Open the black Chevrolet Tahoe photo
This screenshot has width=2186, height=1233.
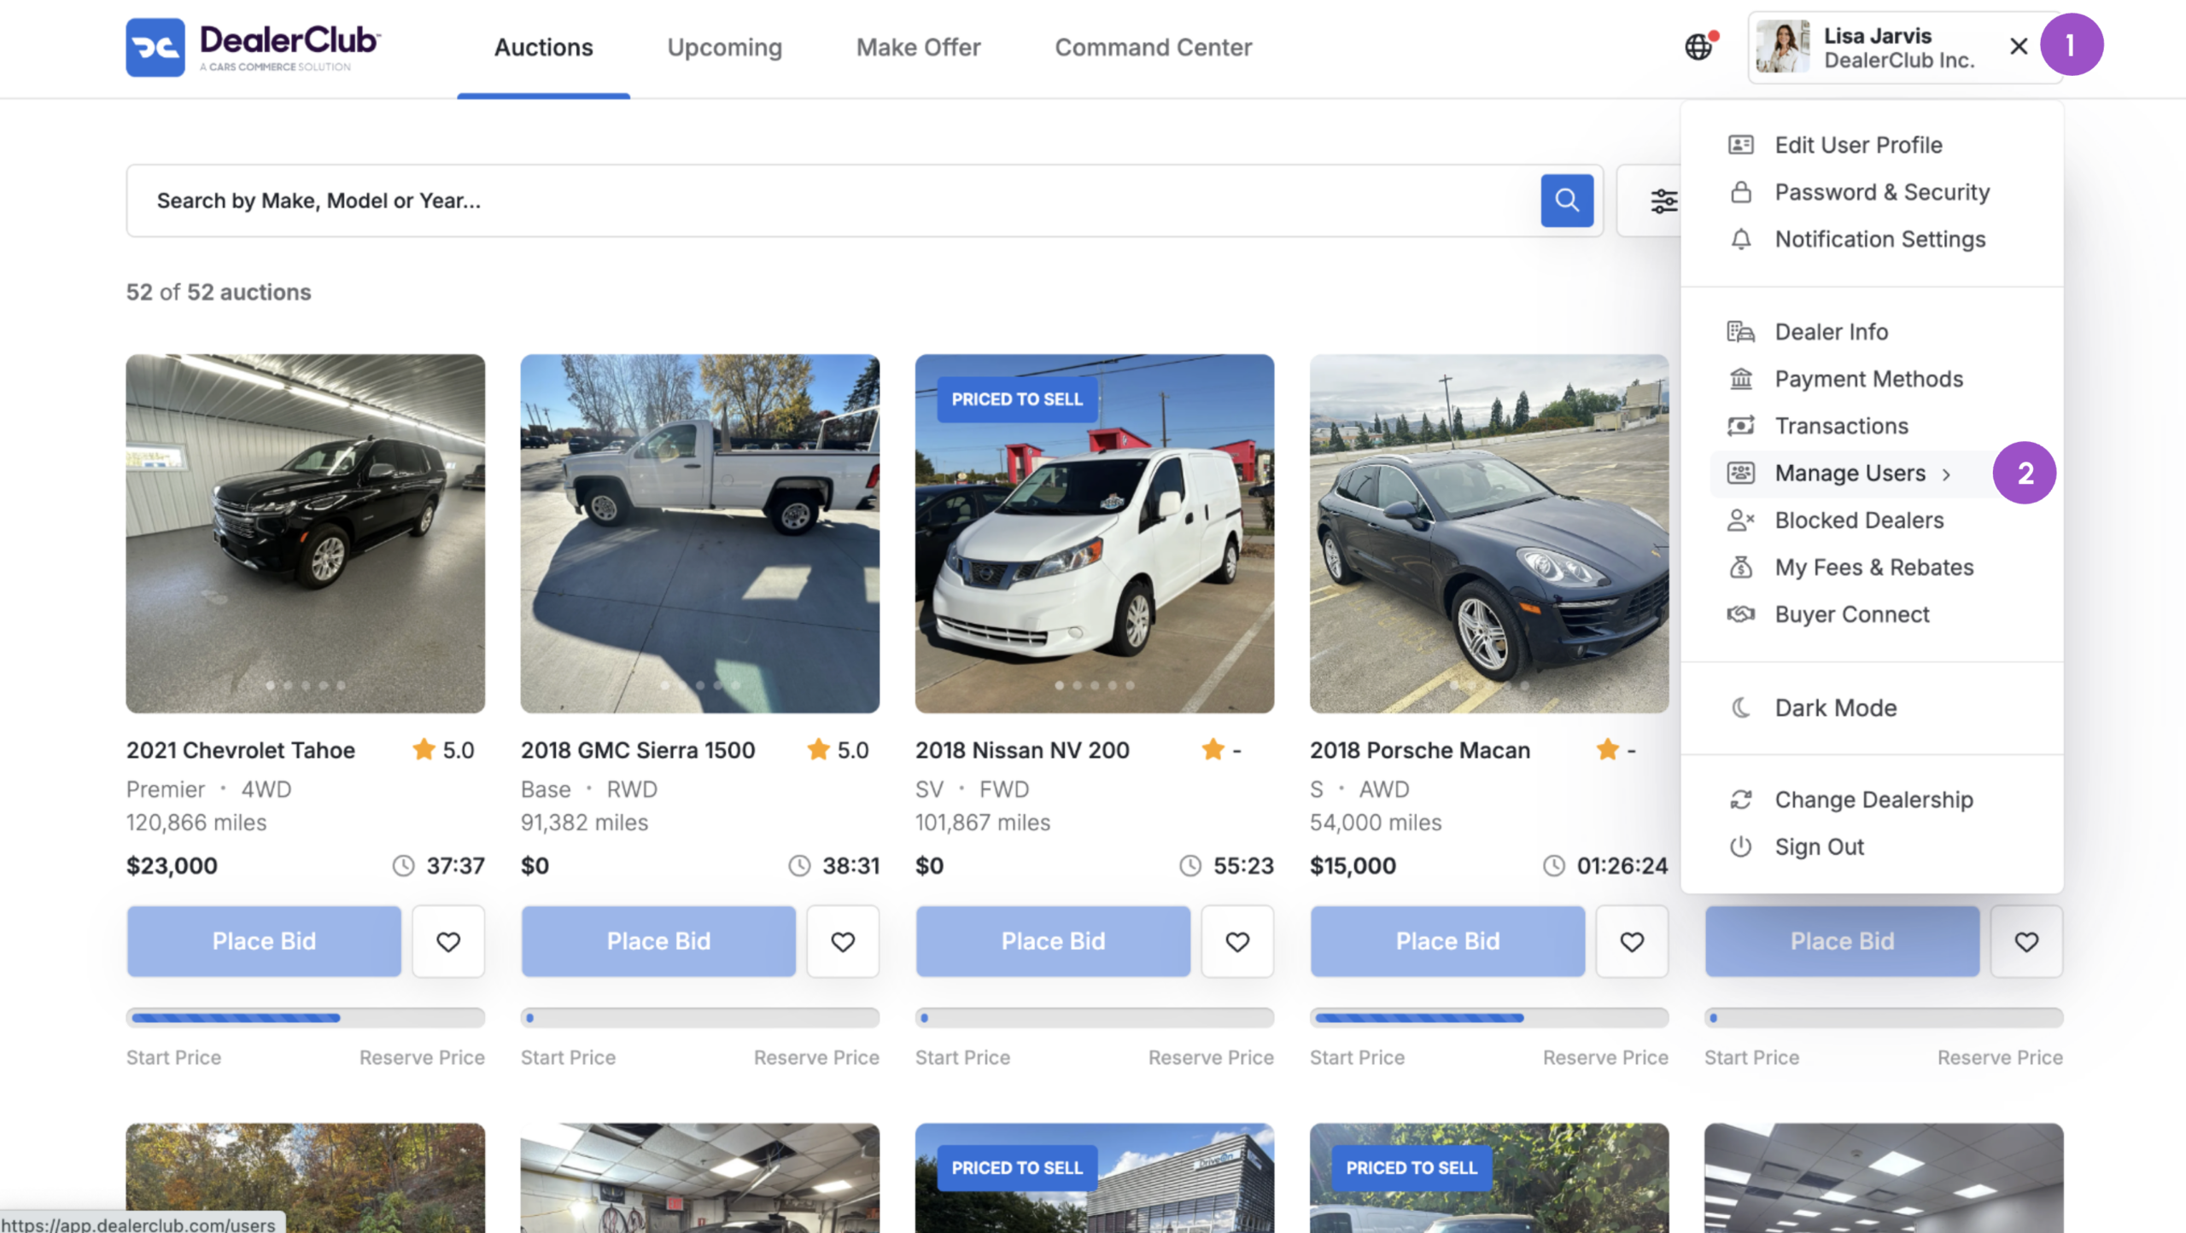[x=305, y=533]
